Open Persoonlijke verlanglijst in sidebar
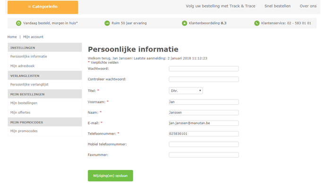 pos(29,84)
